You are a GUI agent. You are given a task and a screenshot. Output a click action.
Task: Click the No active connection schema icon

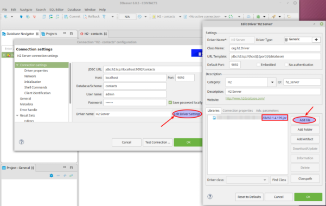pyautogui.click(x=186, y=17)
